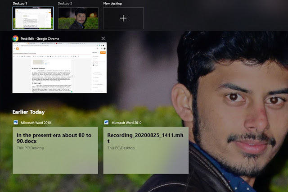Click the Word icon above the Recording_20200825 card

pyautogui.click(x=106, y=123)
